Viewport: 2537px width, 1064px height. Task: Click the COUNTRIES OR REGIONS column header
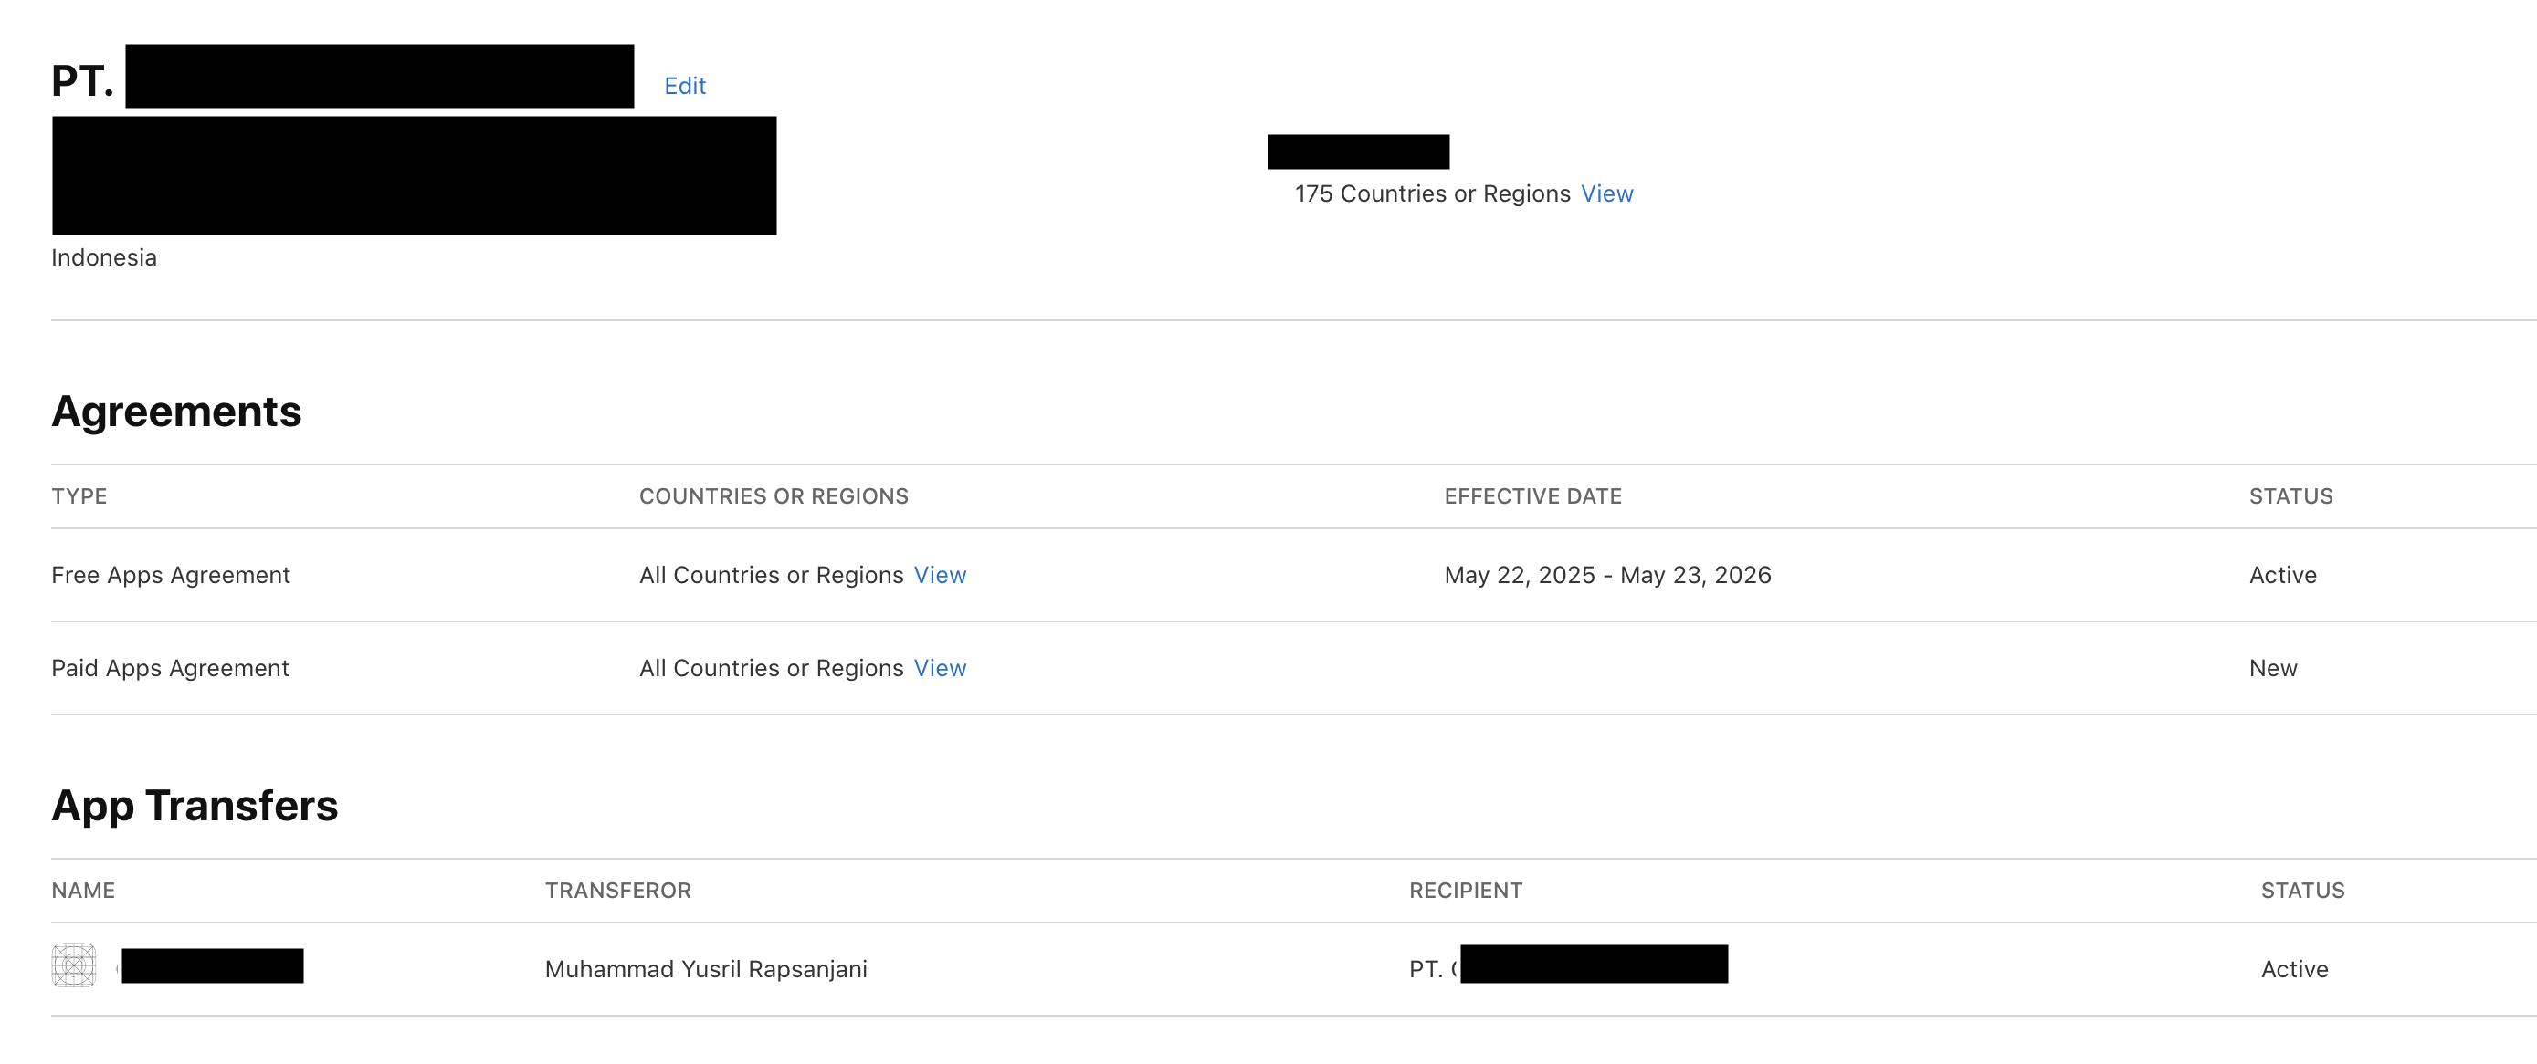(774, 496)
